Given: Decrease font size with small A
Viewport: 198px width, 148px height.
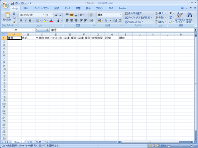Looking at the screenshot, I should point(60,15).
